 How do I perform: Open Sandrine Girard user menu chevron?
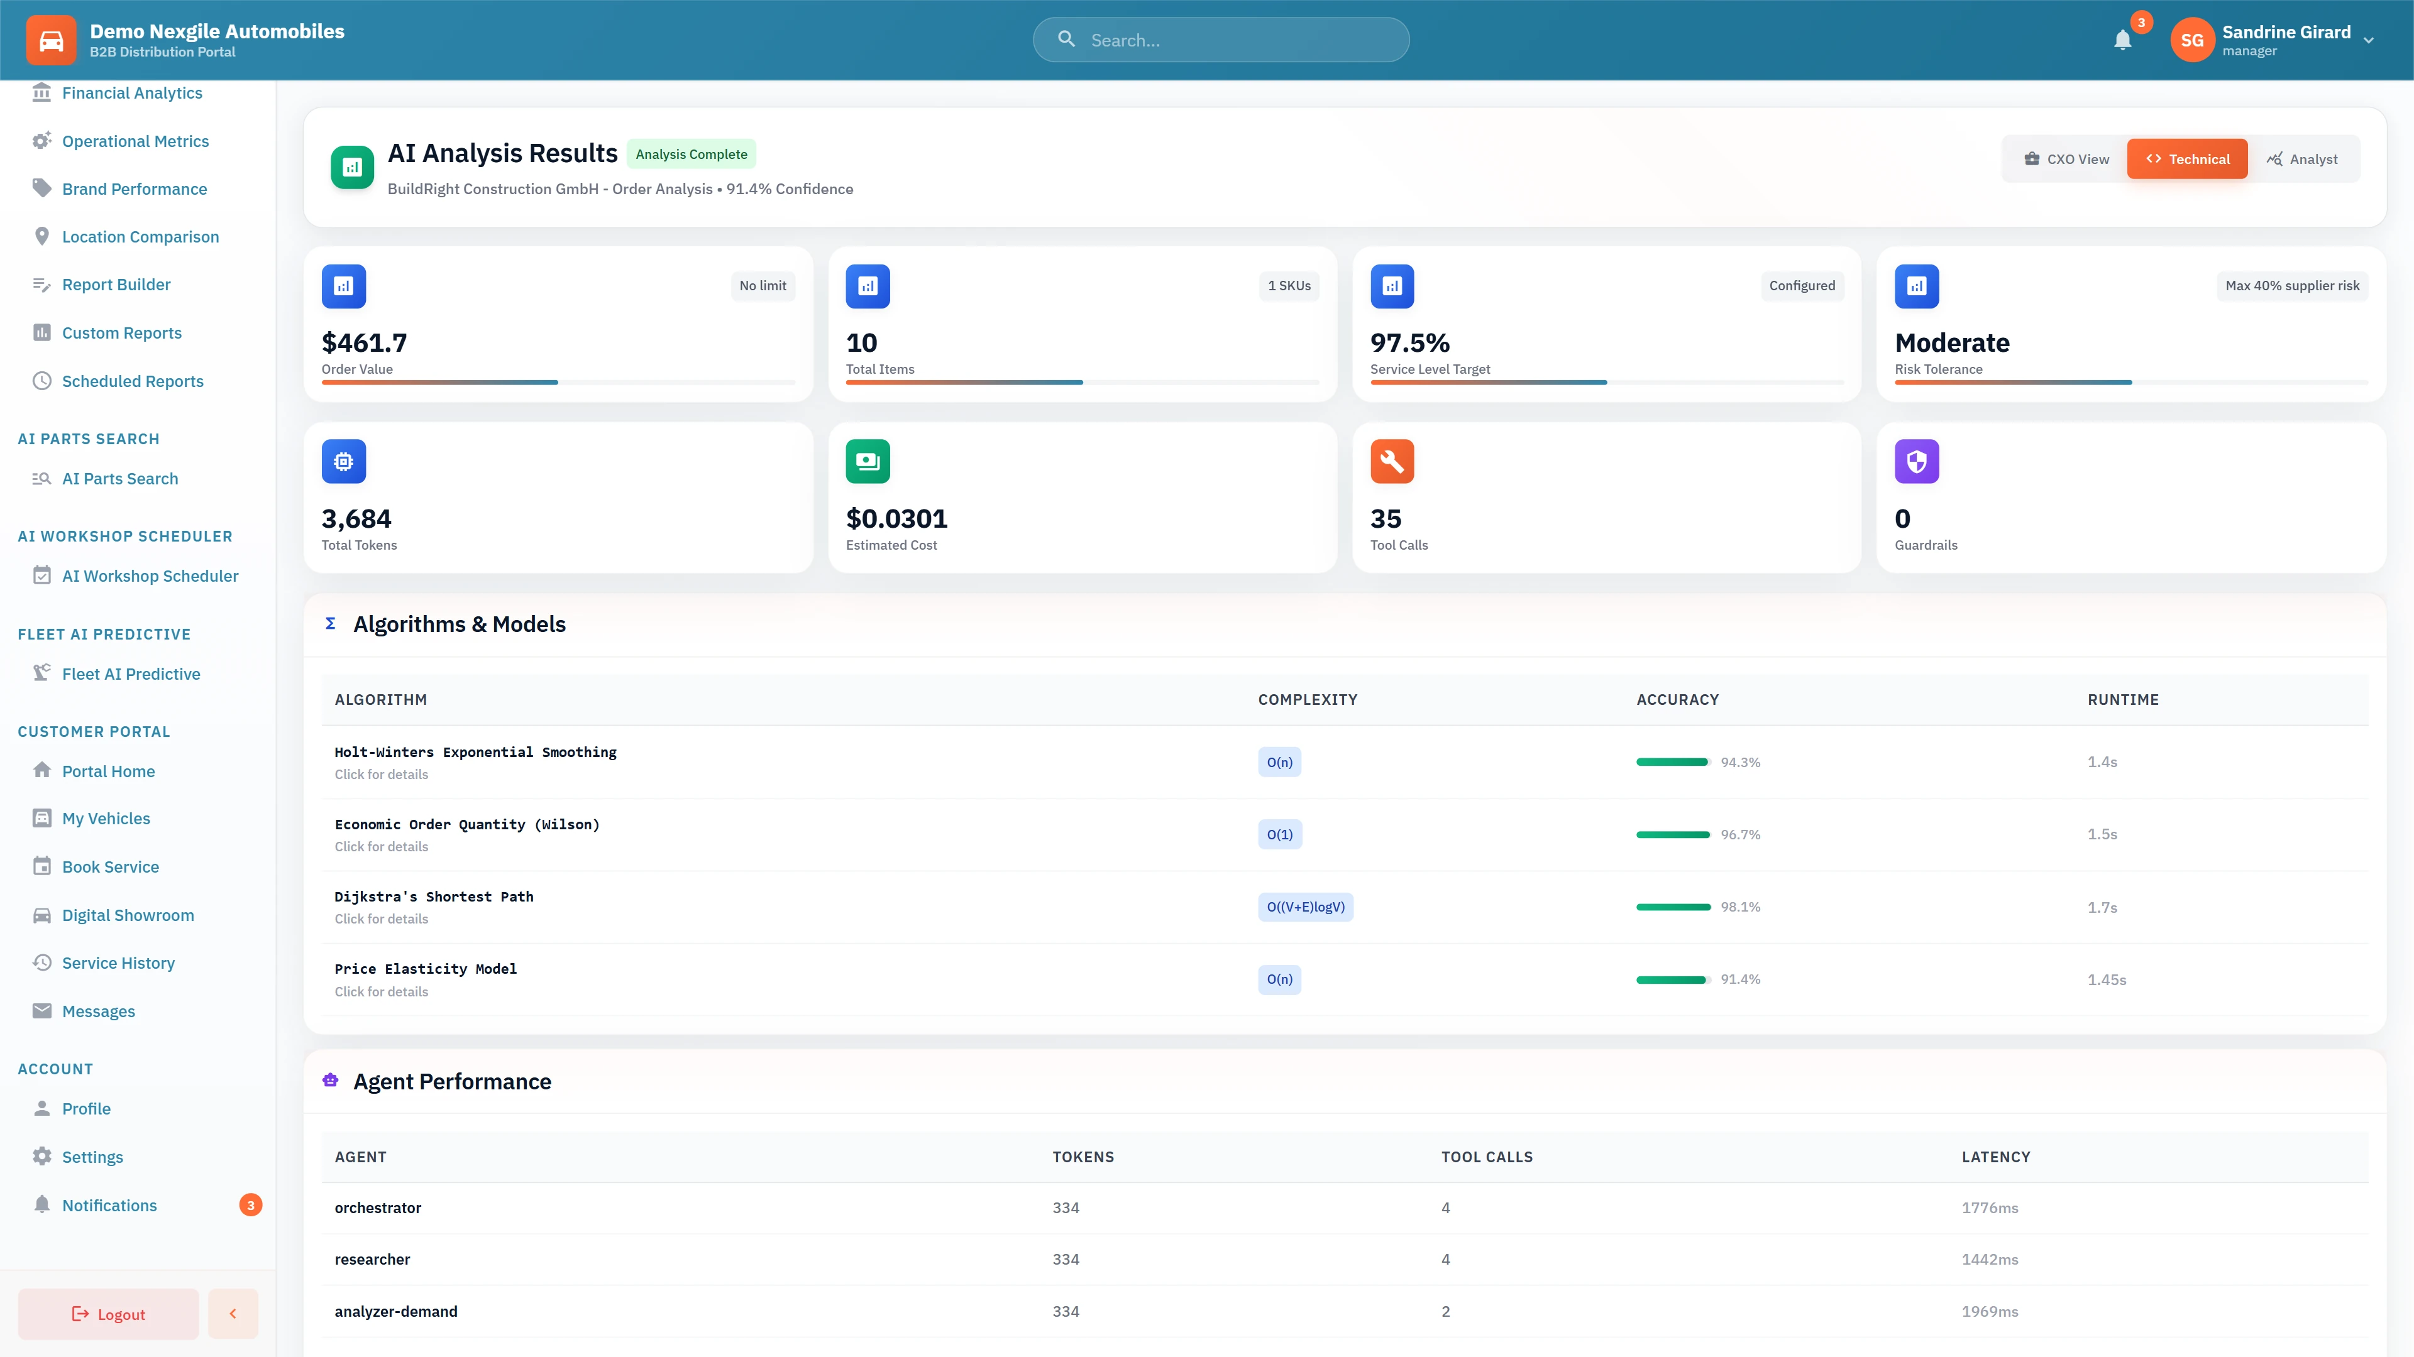2368,40
